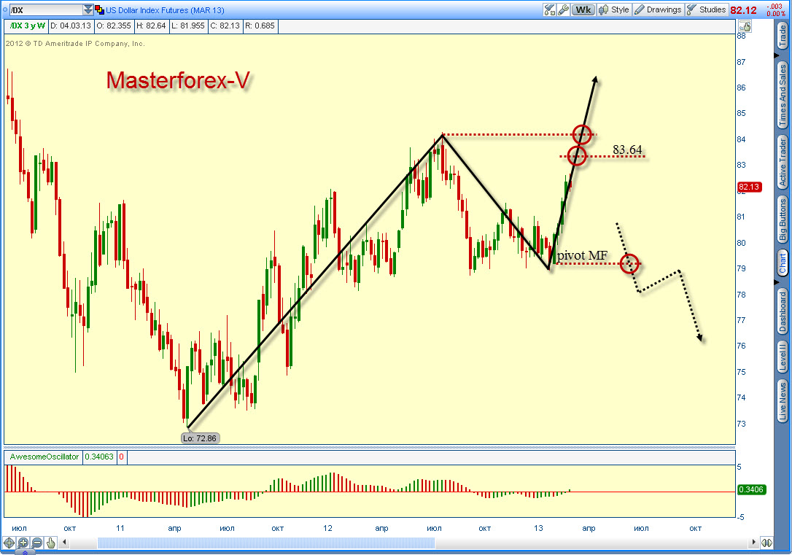Click the AwesomeOscillator value 0.34063
This screenshot has height=555, width=792.
click(x=99, y=457)
